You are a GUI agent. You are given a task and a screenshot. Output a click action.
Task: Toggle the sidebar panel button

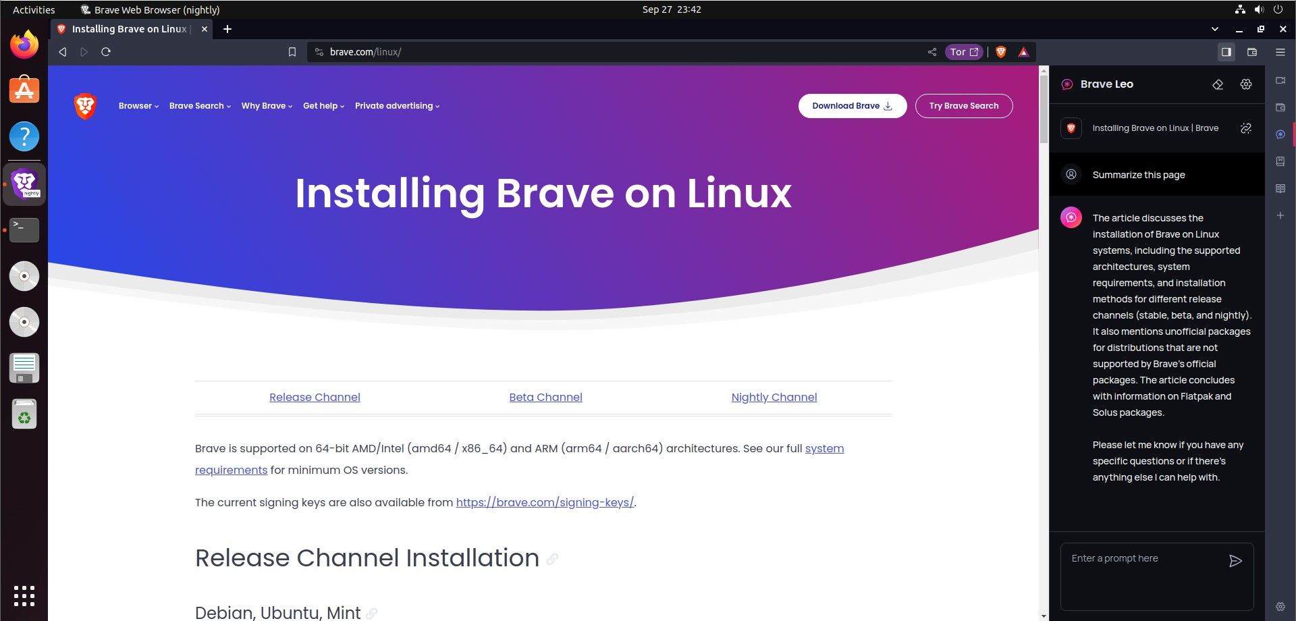point(1226,52)
